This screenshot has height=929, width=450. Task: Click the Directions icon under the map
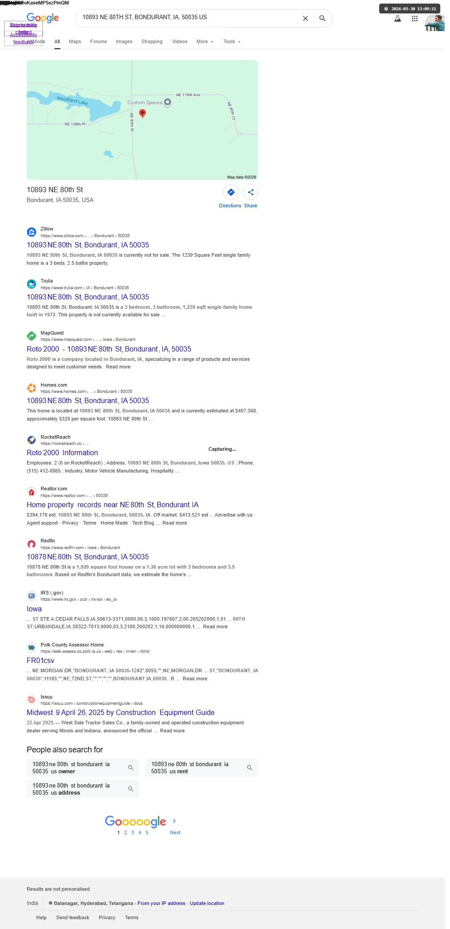[x=231, y=192]
